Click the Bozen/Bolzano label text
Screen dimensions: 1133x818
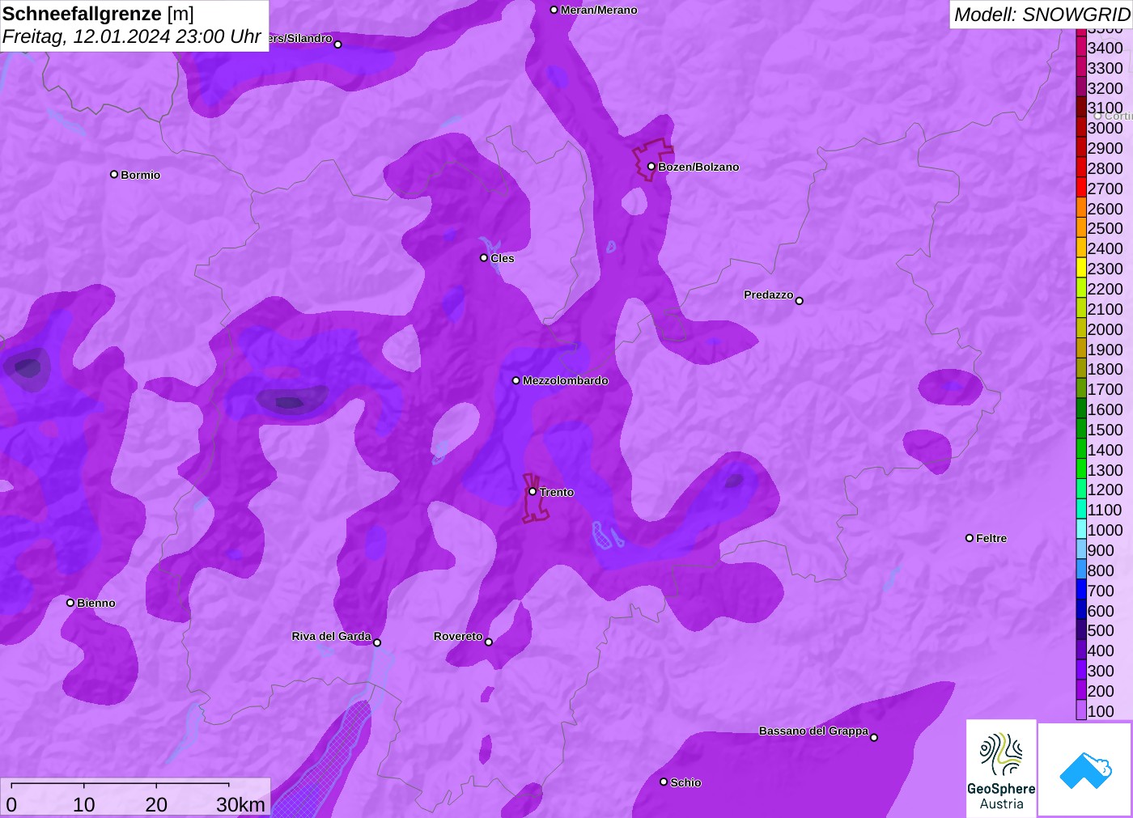pos(698,167)
